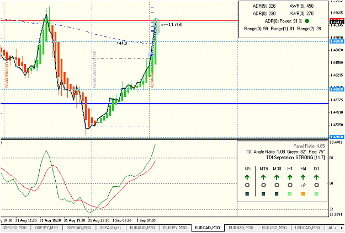Click the 'Panel Ratio: 4.65' text
Screen dimensions: 345x233
pos(309,146)
